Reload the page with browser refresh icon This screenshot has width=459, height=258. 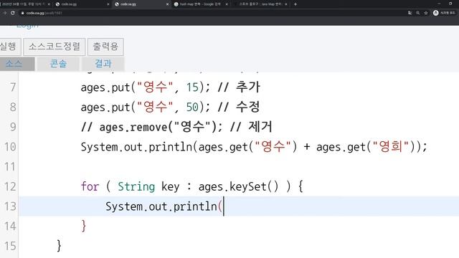(x=13, y=13)
